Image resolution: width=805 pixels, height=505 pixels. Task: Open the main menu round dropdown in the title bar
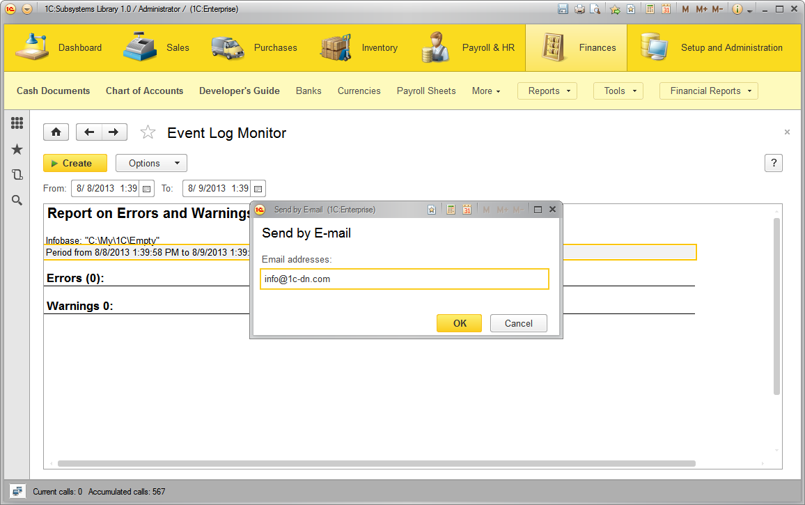(27, 9)
